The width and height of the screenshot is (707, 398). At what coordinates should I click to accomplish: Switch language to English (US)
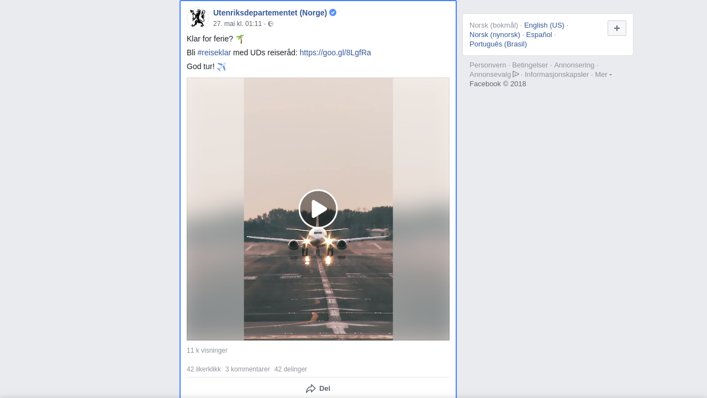[x=544, y=25]
